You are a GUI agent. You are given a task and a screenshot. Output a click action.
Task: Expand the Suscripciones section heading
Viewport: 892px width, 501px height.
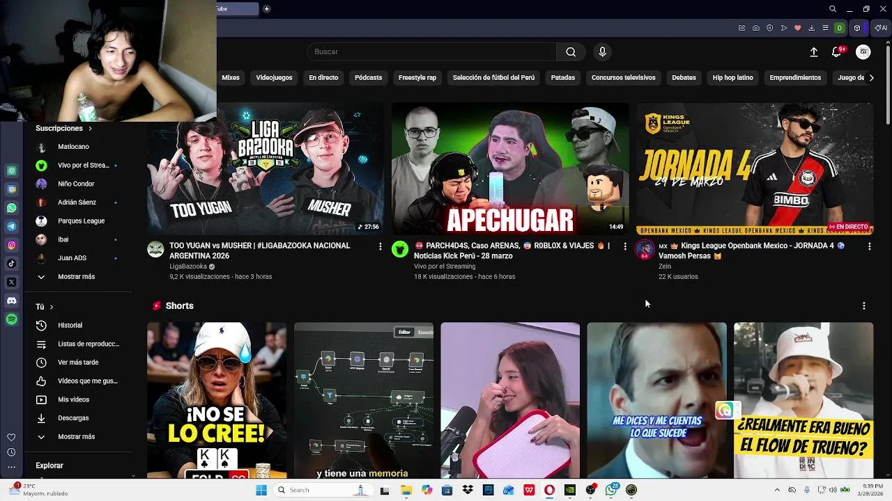[x=63, y=128]
